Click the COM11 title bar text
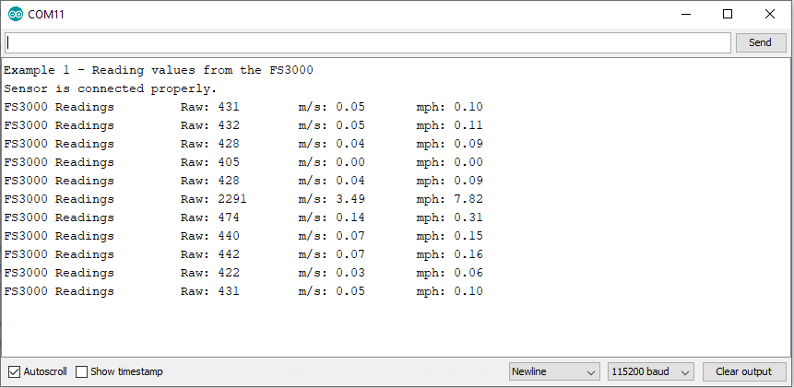Image resolution: width=794 pixels, height=388 pixels. click(x=46, y=15)
